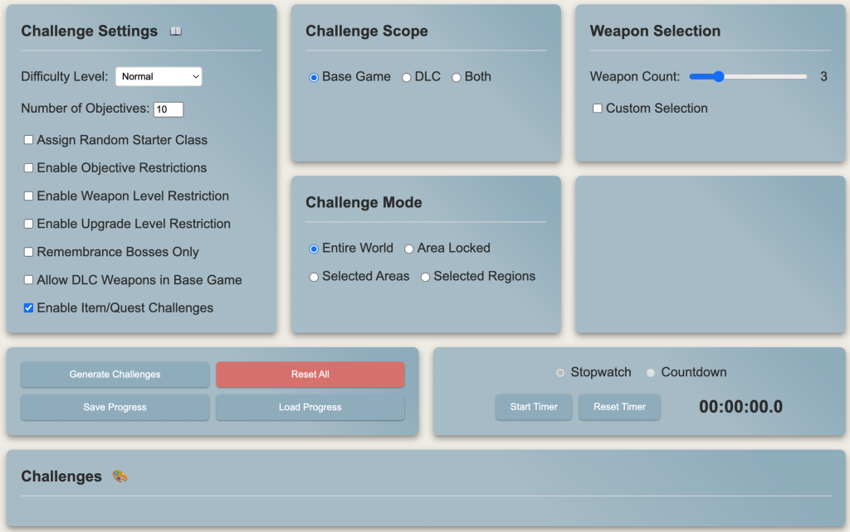Click the Number of Objectives field

click(169, 109)
